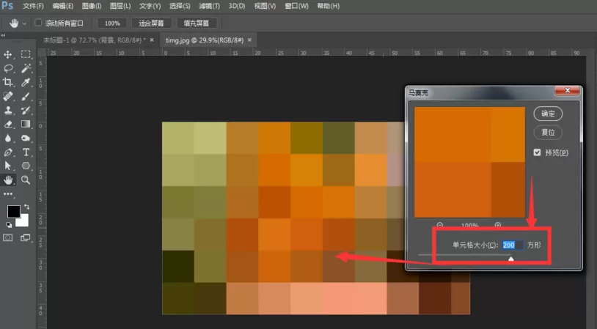Screen dimensions: 597x329
Task: Select the Horizontal Type tool
Action: (26, 152)
